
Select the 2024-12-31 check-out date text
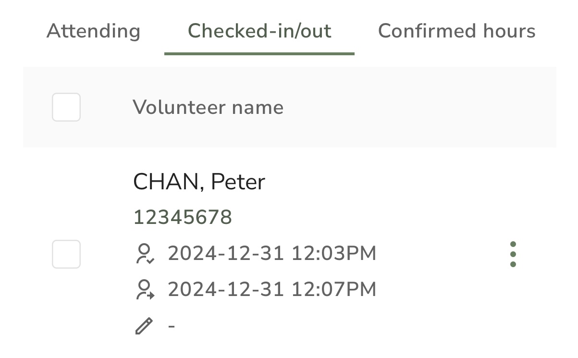coord(226,290)
